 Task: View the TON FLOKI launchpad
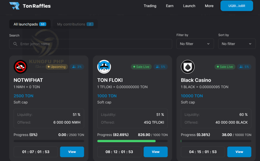[x=156, y=152]
